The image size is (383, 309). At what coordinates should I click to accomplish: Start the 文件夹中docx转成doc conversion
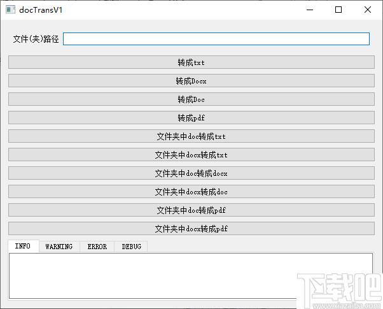coord(191,192)
